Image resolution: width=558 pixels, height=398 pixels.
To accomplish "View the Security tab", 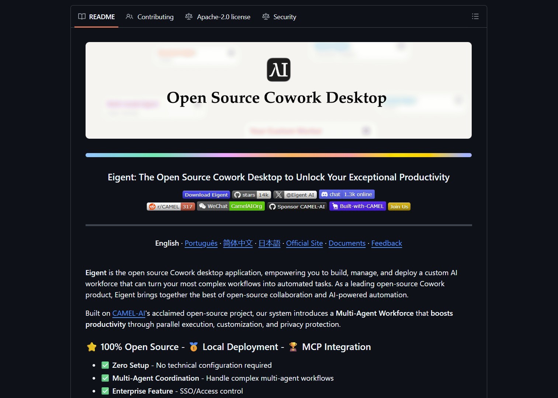I will [x=279, y=17].
